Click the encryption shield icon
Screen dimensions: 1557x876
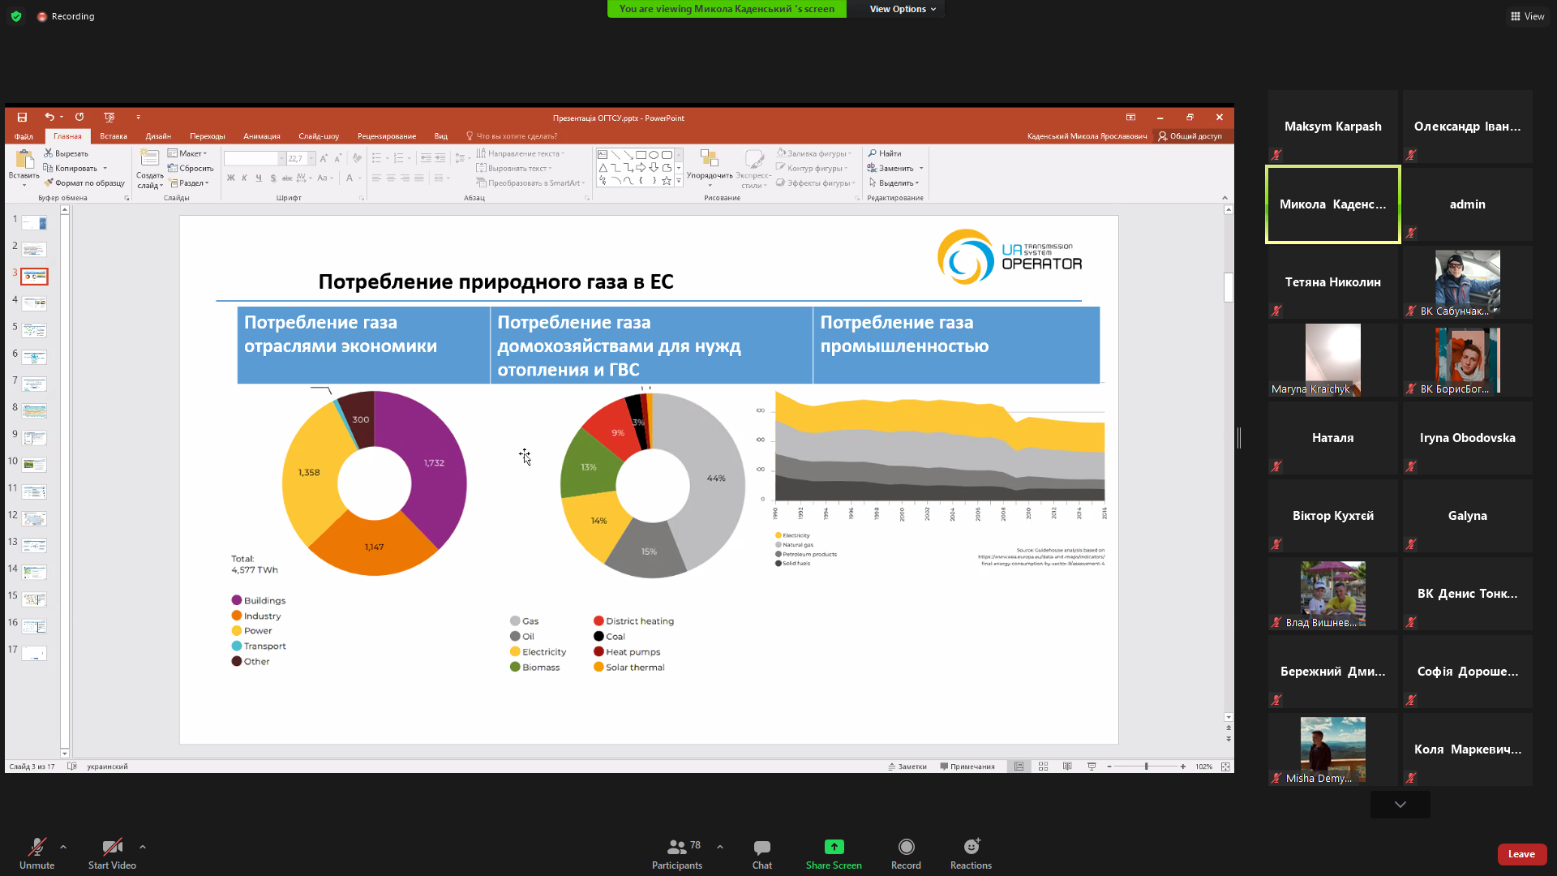click(16, 16)
